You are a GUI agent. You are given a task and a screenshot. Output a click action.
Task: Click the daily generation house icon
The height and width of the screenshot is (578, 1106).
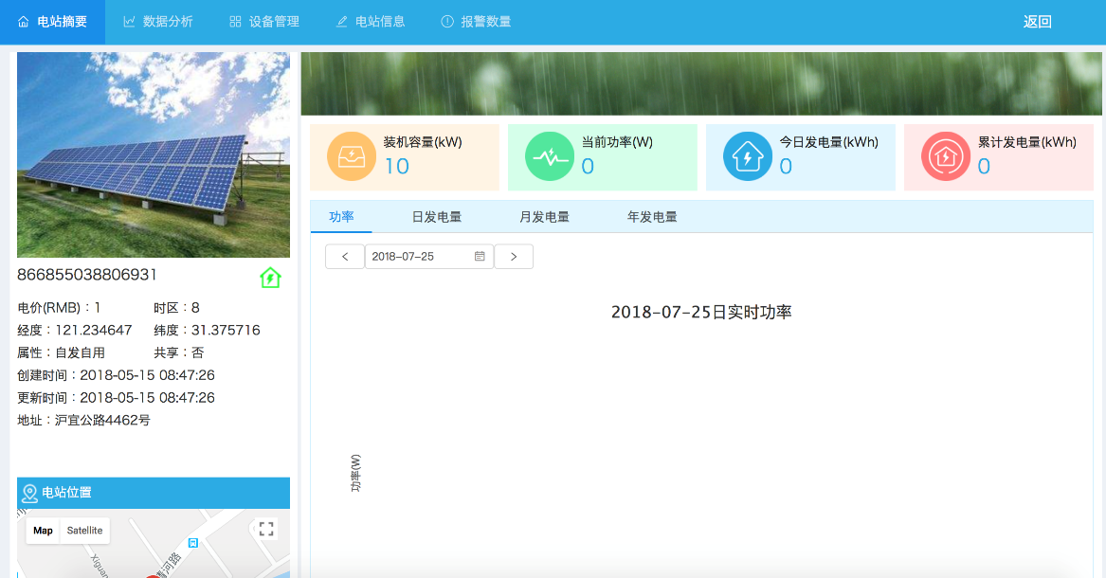(x=748, y=156)
